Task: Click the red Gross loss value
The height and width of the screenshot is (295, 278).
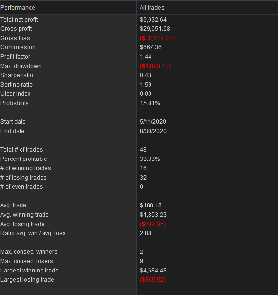Action: pos(157,38)
